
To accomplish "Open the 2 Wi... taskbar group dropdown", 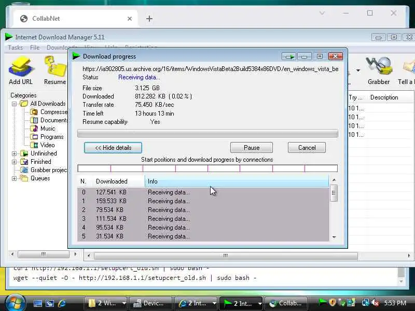I will tap(124, 304).
